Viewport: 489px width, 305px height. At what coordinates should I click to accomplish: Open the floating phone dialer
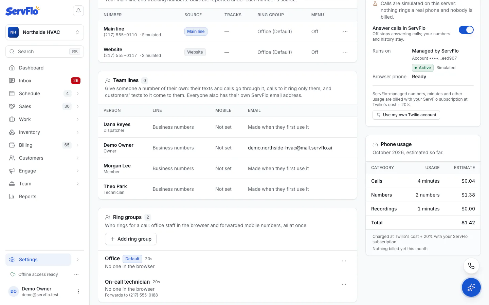pos(471,266)
